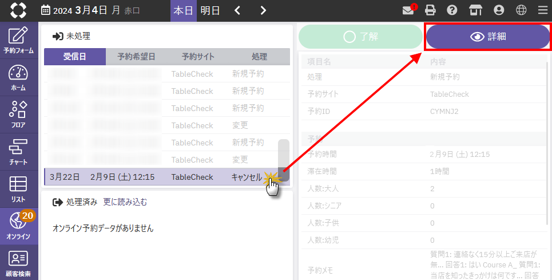Screen dimensions: 552x280
Task: Switch to the 本日 tab
Action: pyautogui.click(x=183, y=10)
